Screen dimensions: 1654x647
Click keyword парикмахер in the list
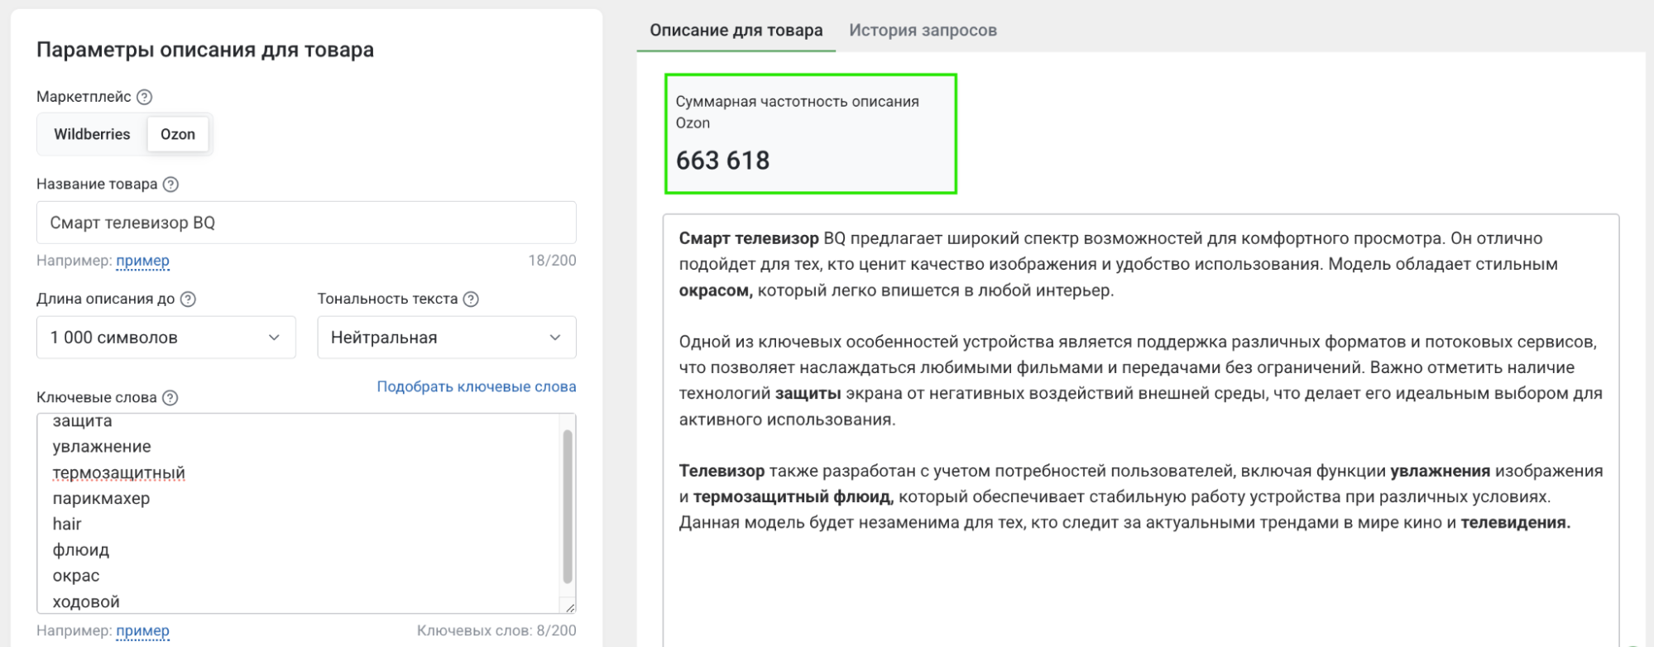(101, 499)
